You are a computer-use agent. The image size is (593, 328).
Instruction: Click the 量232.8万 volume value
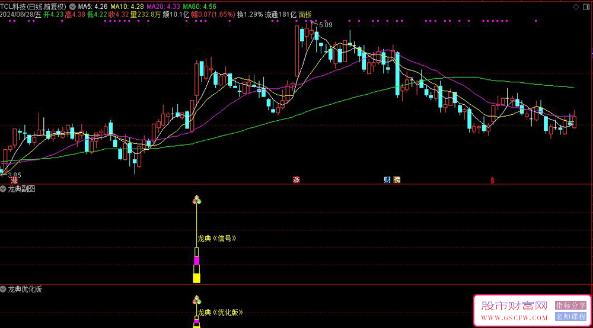(x=146, y=15)
